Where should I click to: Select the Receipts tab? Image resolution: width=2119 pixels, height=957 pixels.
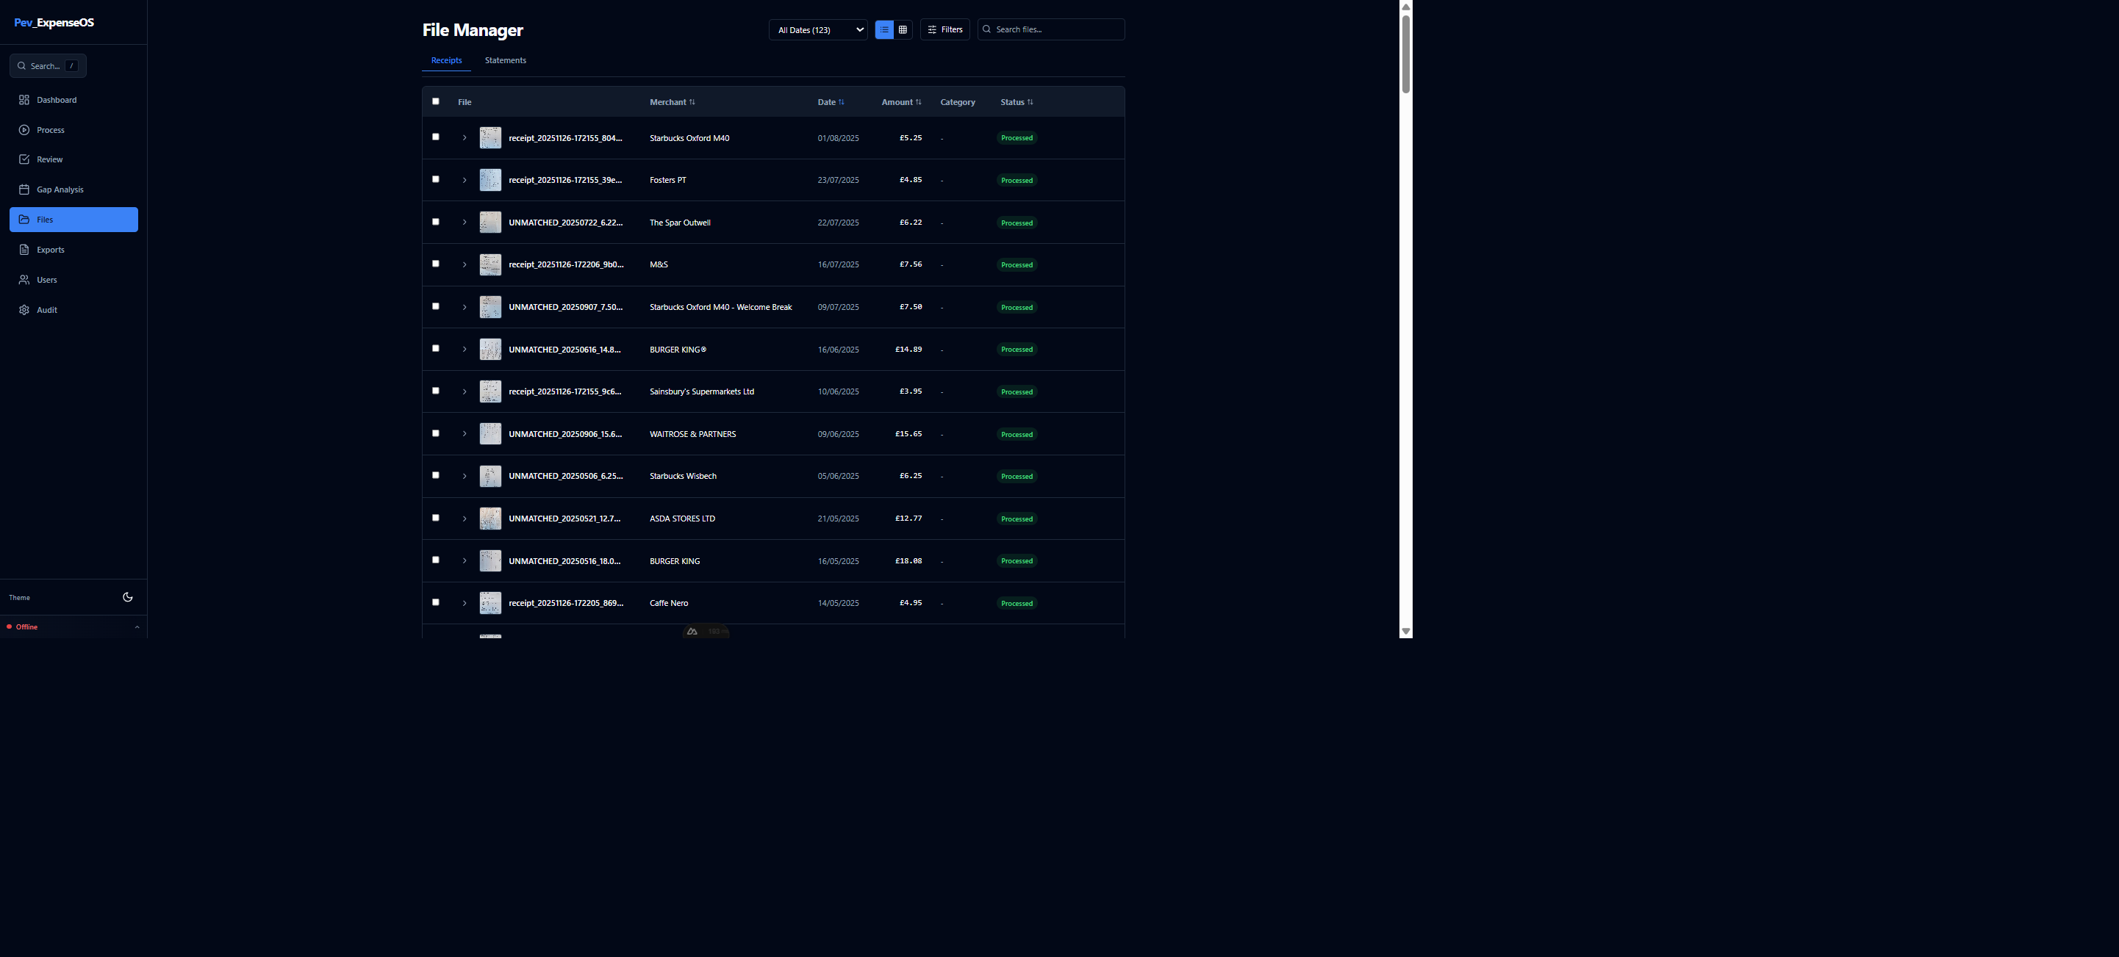coord(446,60)
